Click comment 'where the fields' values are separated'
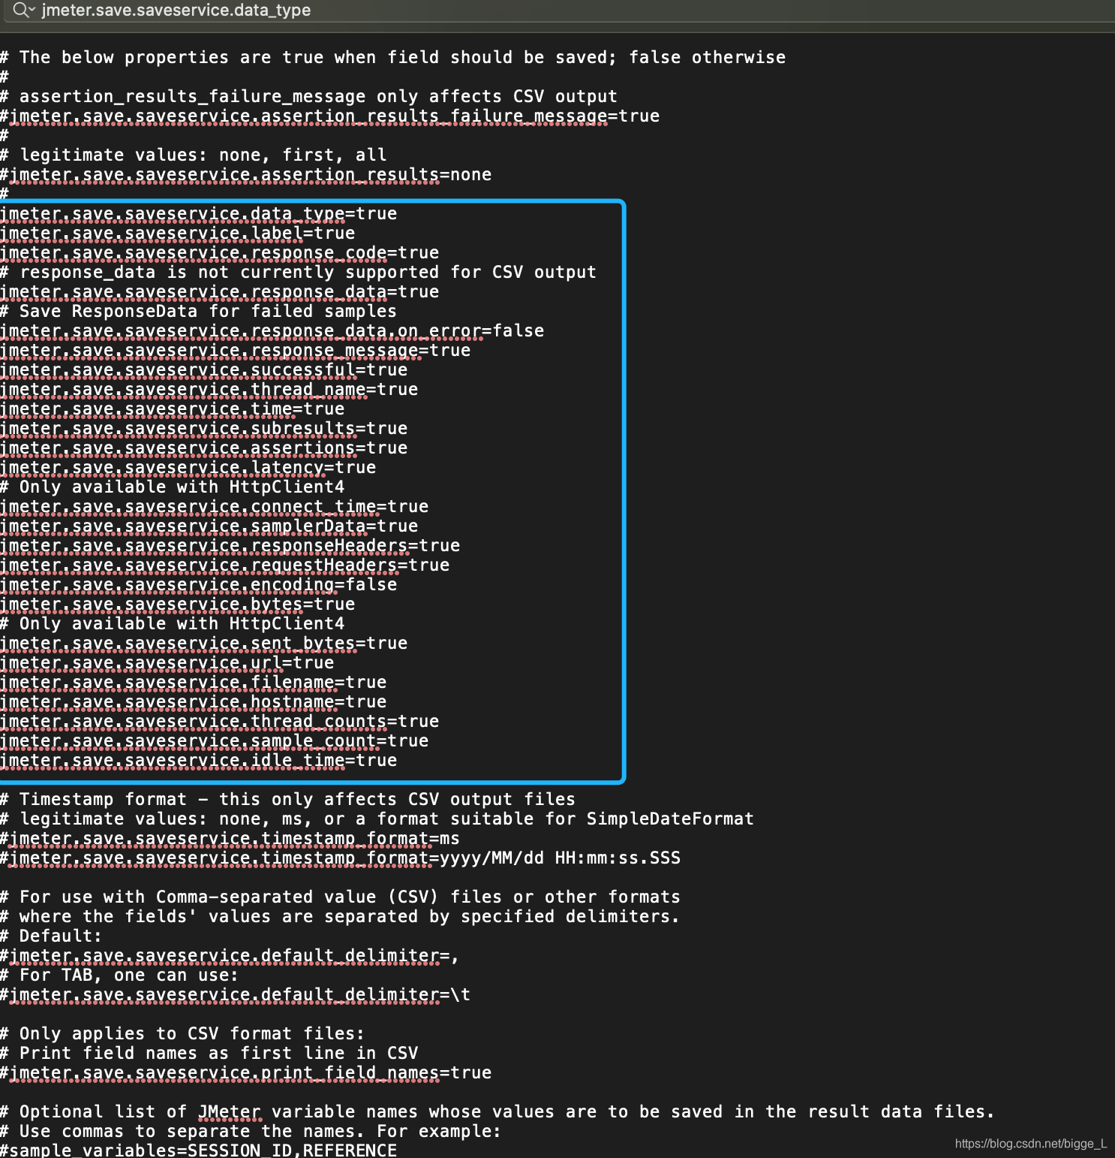The image size is (1115, 1158). point(341,917)
